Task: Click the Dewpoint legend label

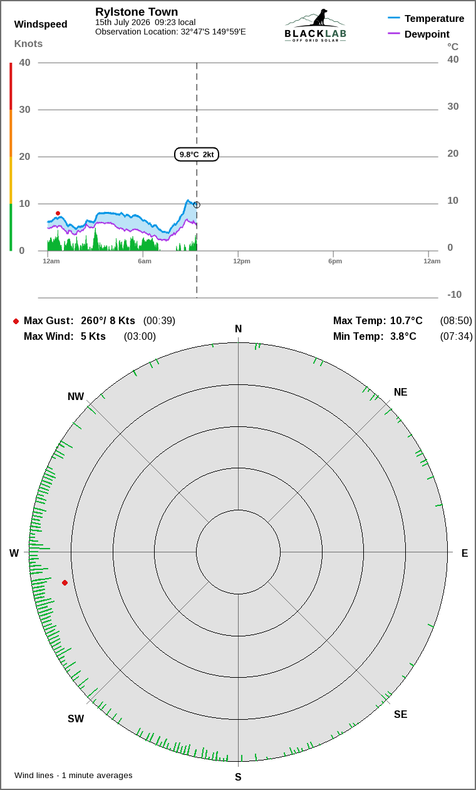Action: pos(427,34)
